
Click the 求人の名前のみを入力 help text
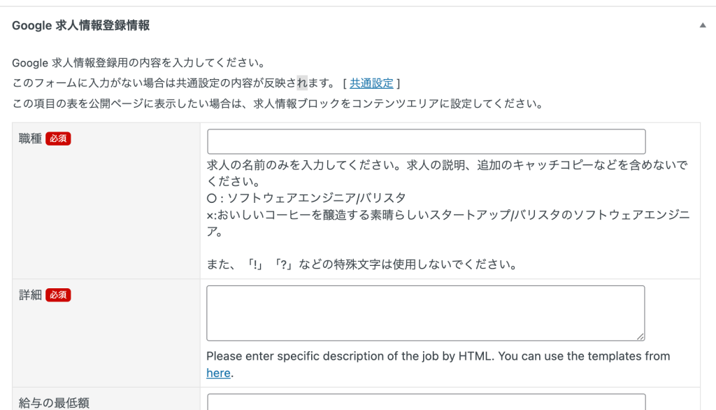coord(447,174)
